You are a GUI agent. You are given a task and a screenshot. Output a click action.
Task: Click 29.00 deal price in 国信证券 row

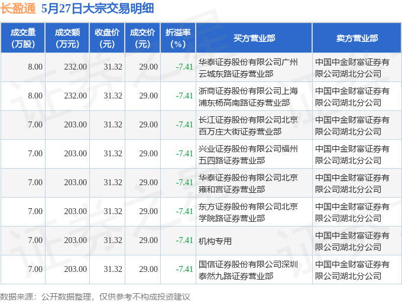coord(148,269)
